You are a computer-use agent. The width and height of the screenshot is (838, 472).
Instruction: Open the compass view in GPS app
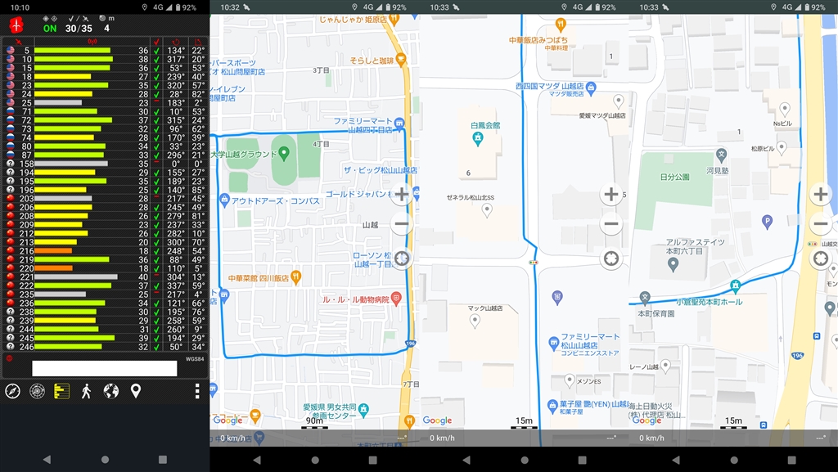[13, 391]
